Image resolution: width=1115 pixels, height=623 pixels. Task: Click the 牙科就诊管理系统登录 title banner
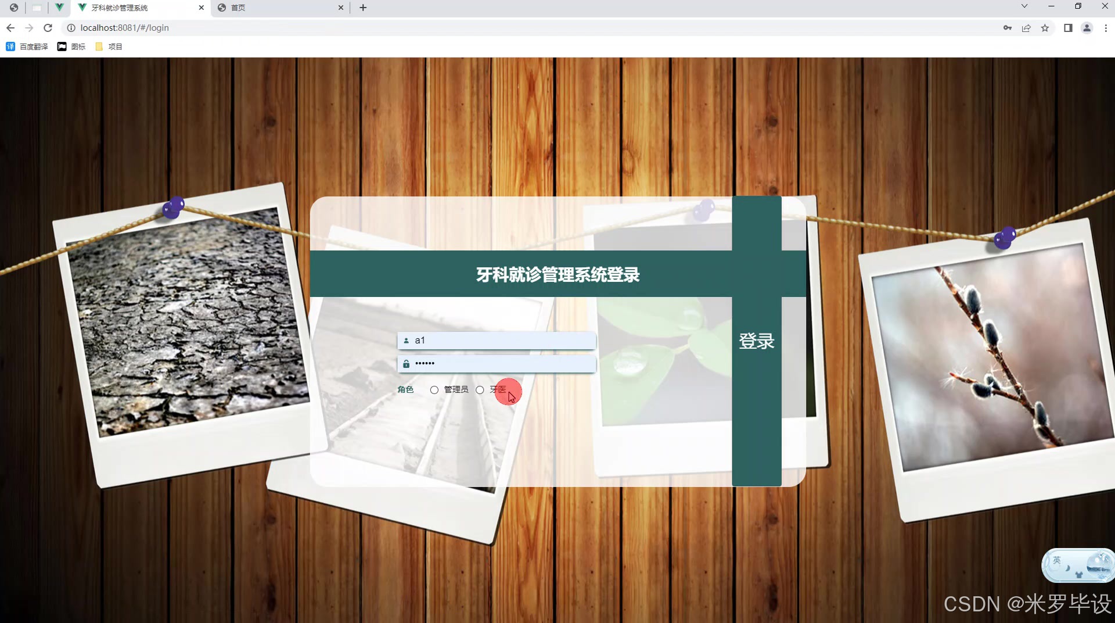pos(558,274)
